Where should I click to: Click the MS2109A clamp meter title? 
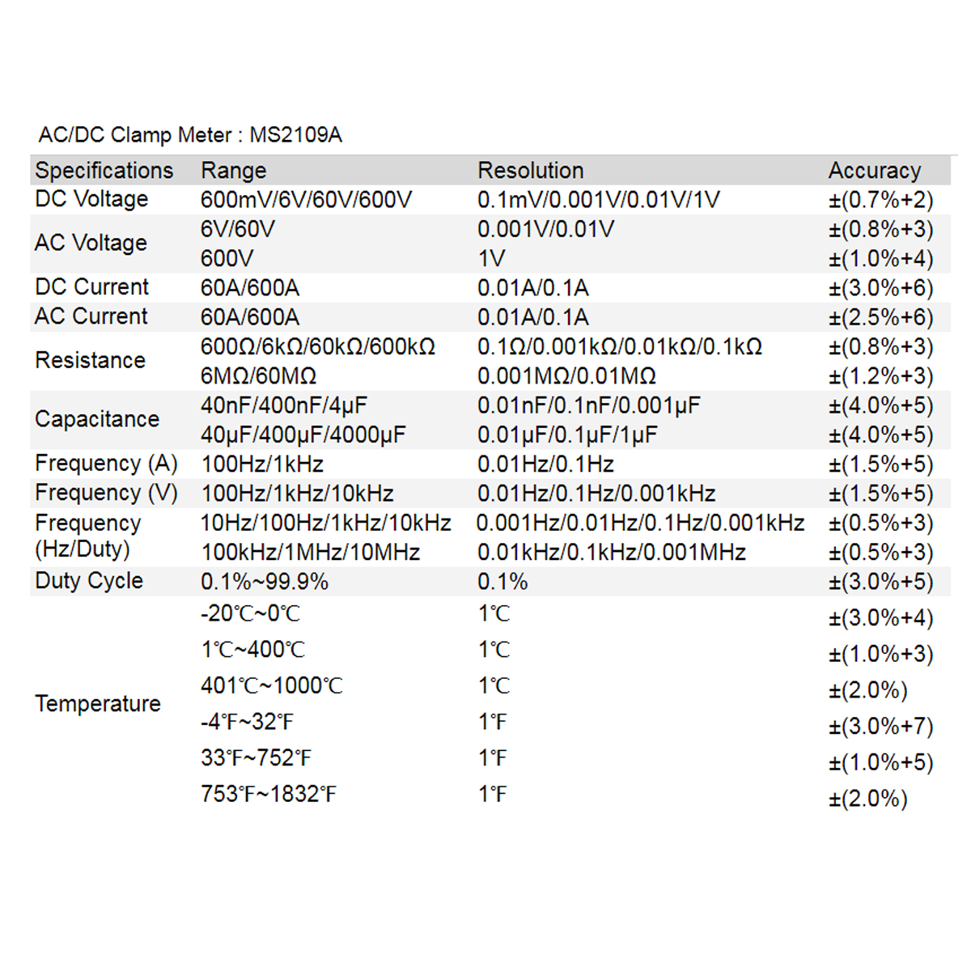[190, 134]
